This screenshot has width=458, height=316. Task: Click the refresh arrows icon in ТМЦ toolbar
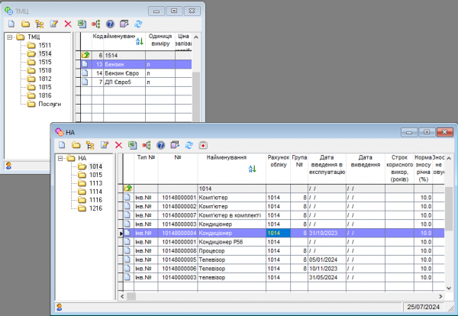138,24
